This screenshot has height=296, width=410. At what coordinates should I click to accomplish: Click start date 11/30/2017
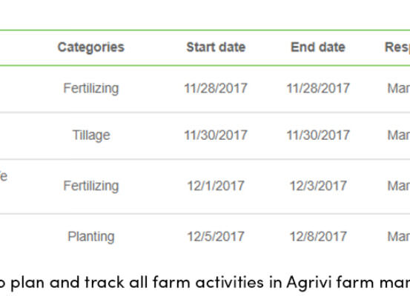pos(216,135)
